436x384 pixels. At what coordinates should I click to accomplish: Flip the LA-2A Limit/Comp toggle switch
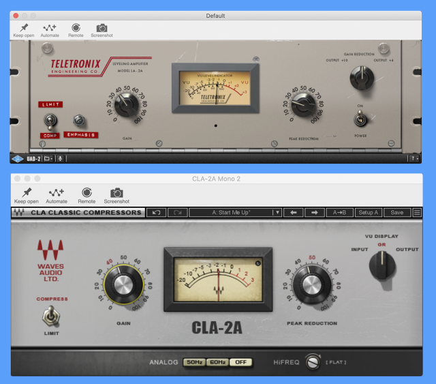pyautogui.click(x=50, y=121)
